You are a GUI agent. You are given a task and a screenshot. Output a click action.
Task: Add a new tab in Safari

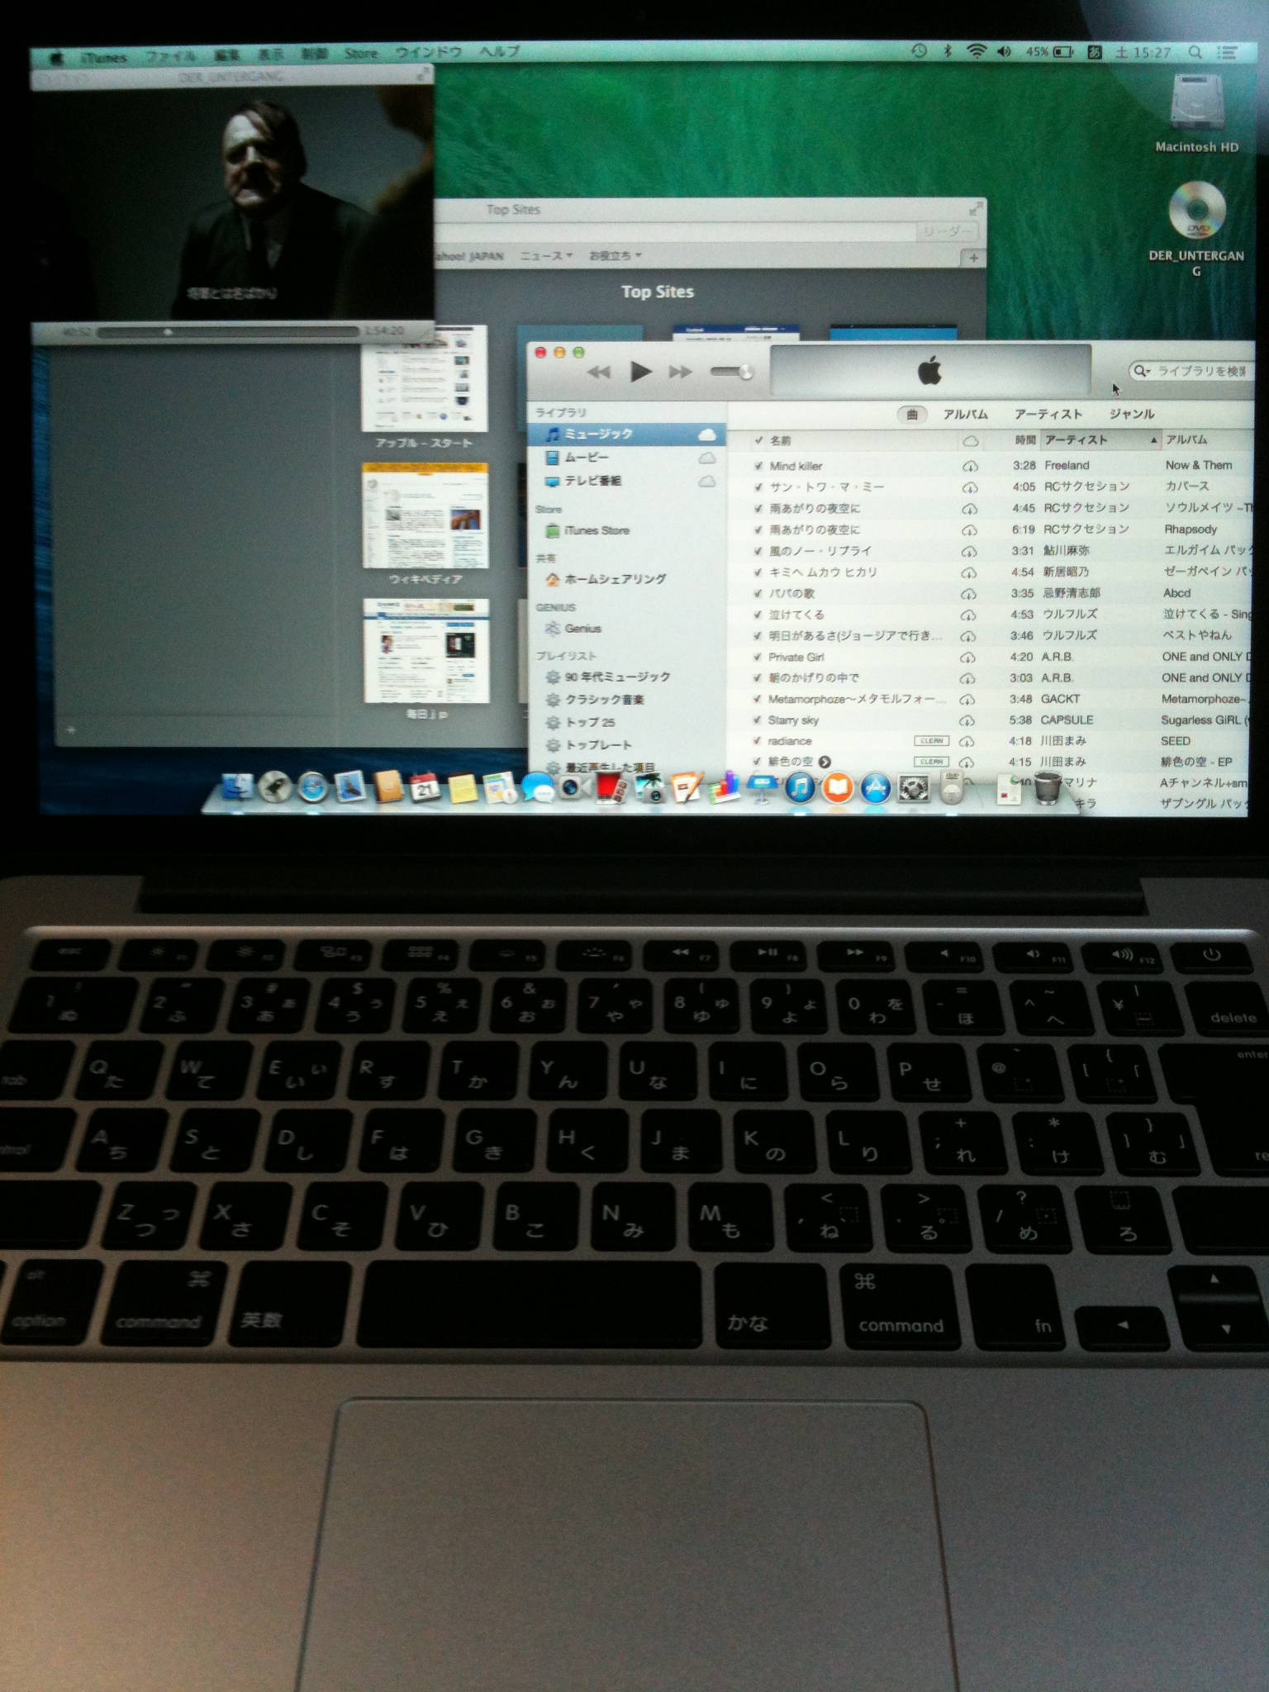pos(974,259)
